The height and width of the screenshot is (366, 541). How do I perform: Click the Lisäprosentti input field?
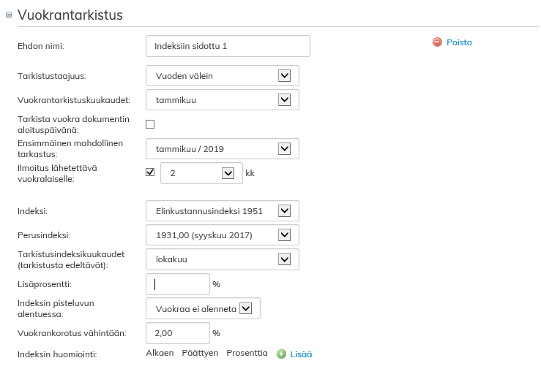click(x=178, y=284)
